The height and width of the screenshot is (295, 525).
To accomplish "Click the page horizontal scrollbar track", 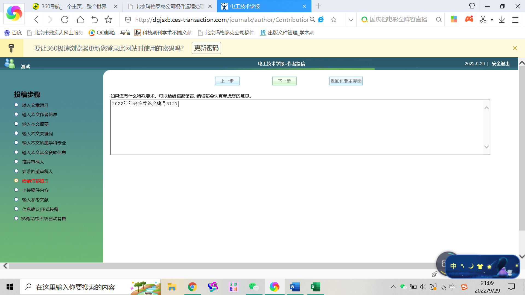I will click(219, 266).
